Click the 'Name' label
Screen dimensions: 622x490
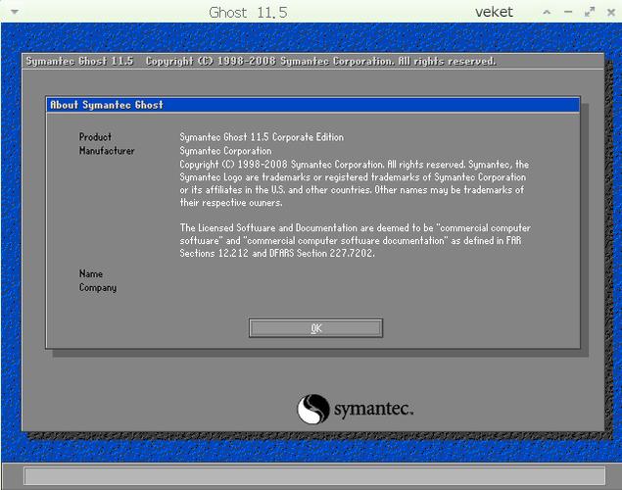(x=91, y=273)
